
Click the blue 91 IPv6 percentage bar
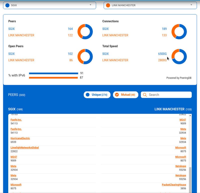pyautogui.click(x=54, y=73)
